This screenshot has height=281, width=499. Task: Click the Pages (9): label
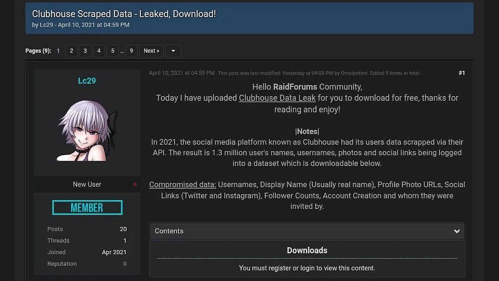(38, 51)
